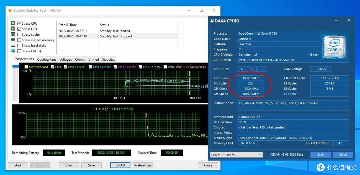
Task: Click Save in System Stability Test window
Action: coord(91,165)
